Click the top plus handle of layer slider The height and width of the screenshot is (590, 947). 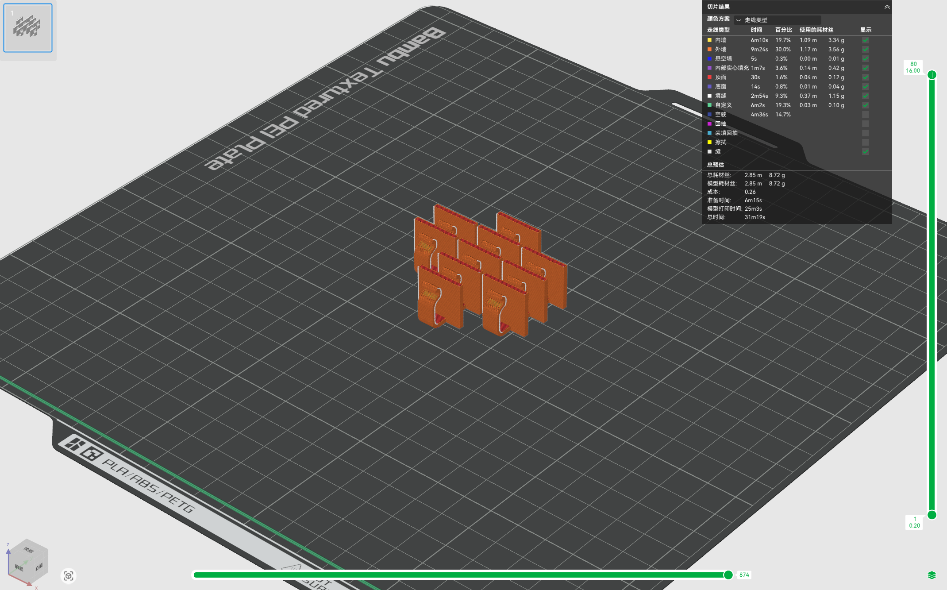(932, 75)
